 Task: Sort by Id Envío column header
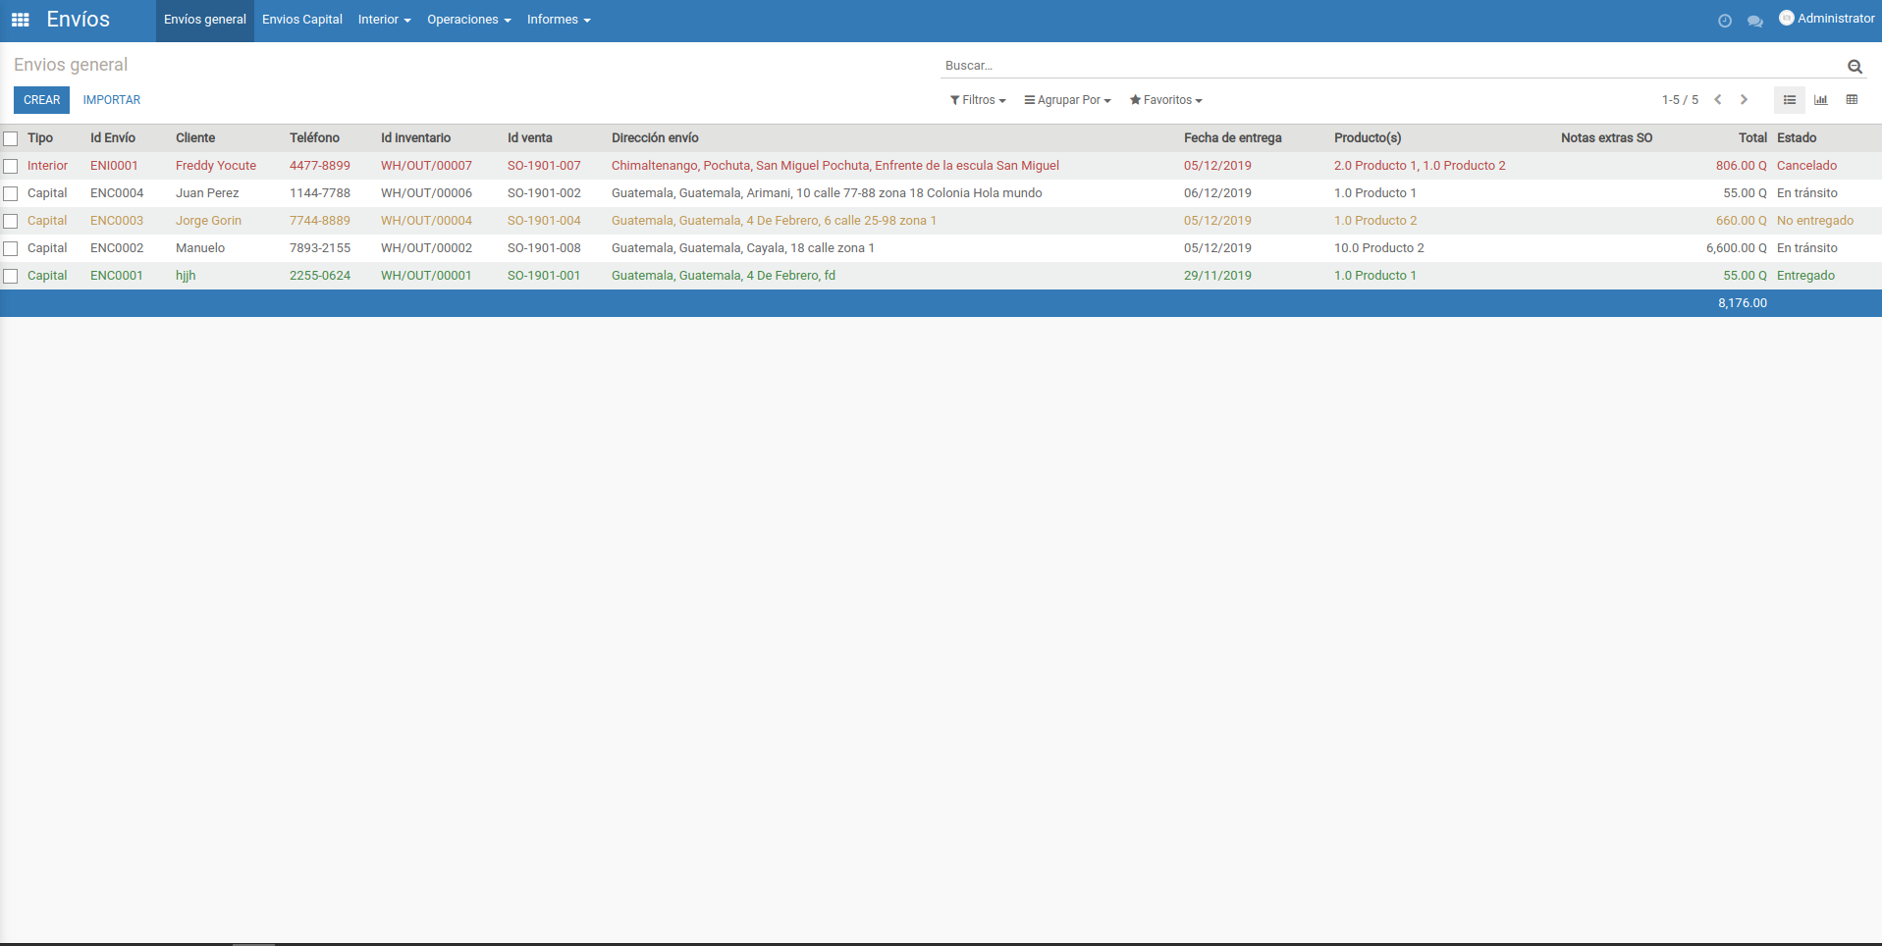click(x=113, y=138)
